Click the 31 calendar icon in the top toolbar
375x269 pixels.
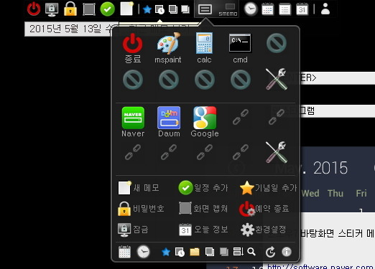click(302, 9)
